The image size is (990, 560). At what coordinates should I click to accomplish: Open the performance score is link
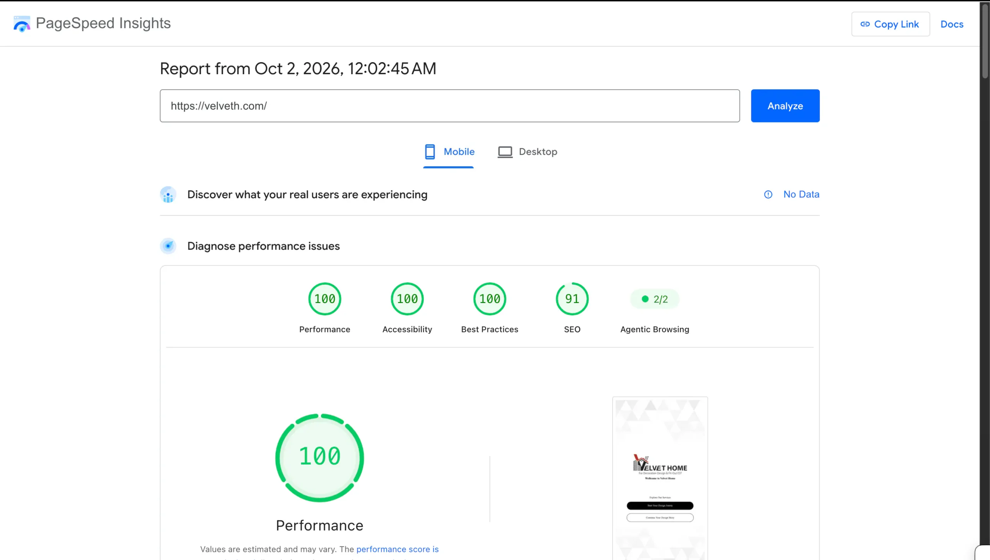(397, 549)
